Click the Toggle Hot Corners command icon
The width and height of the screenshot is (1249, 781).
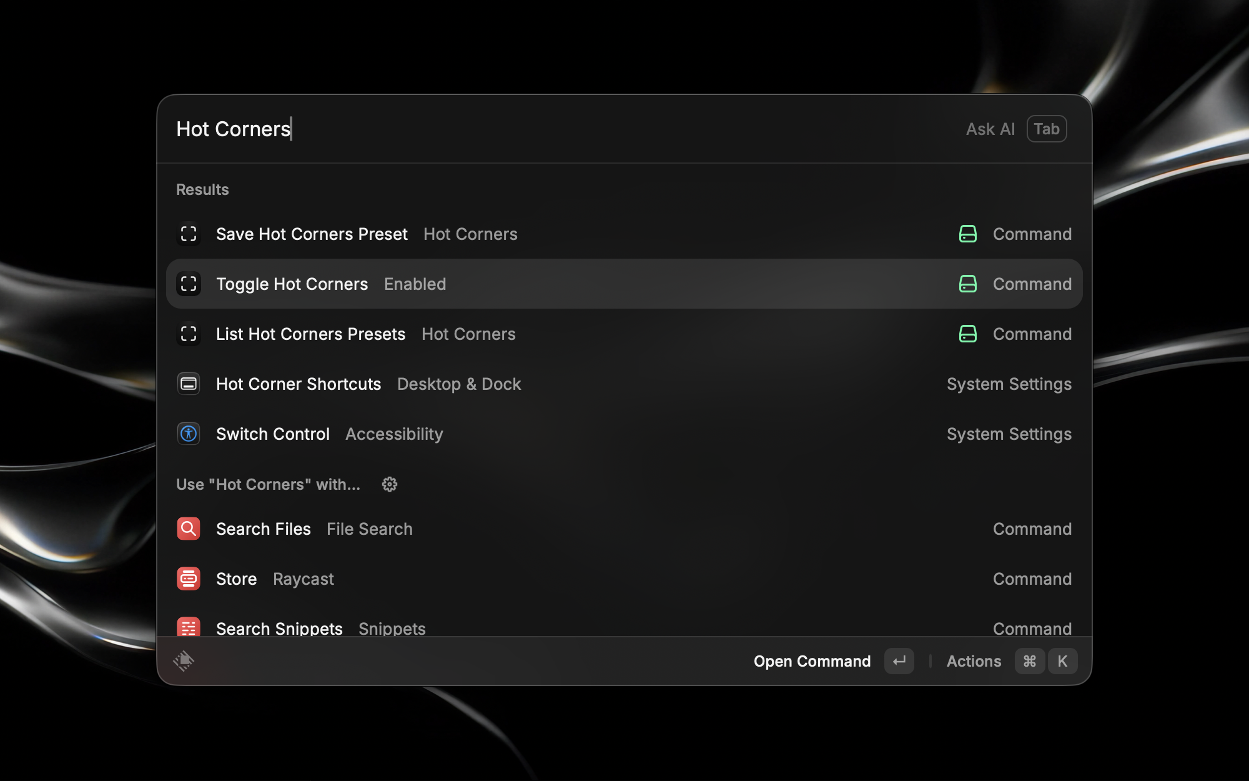(189, 284)
